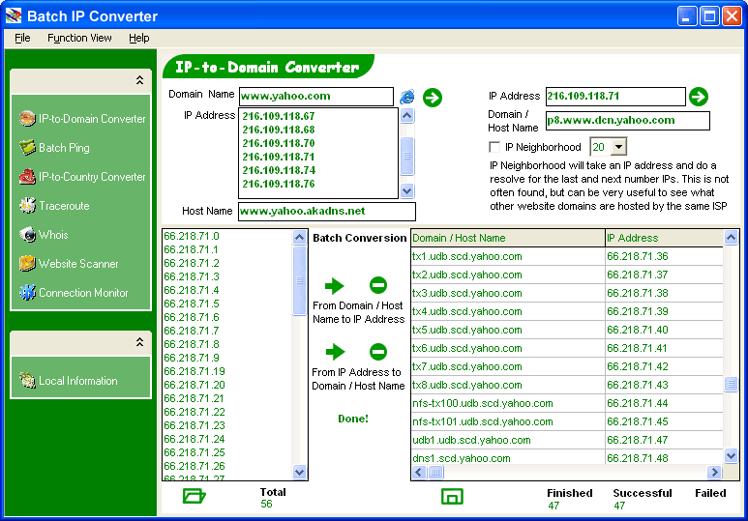Stop Domain to IP batch conversion
The height and width of the screenshot is (521, 748).
pyautogui.click(x=378, y=285)
